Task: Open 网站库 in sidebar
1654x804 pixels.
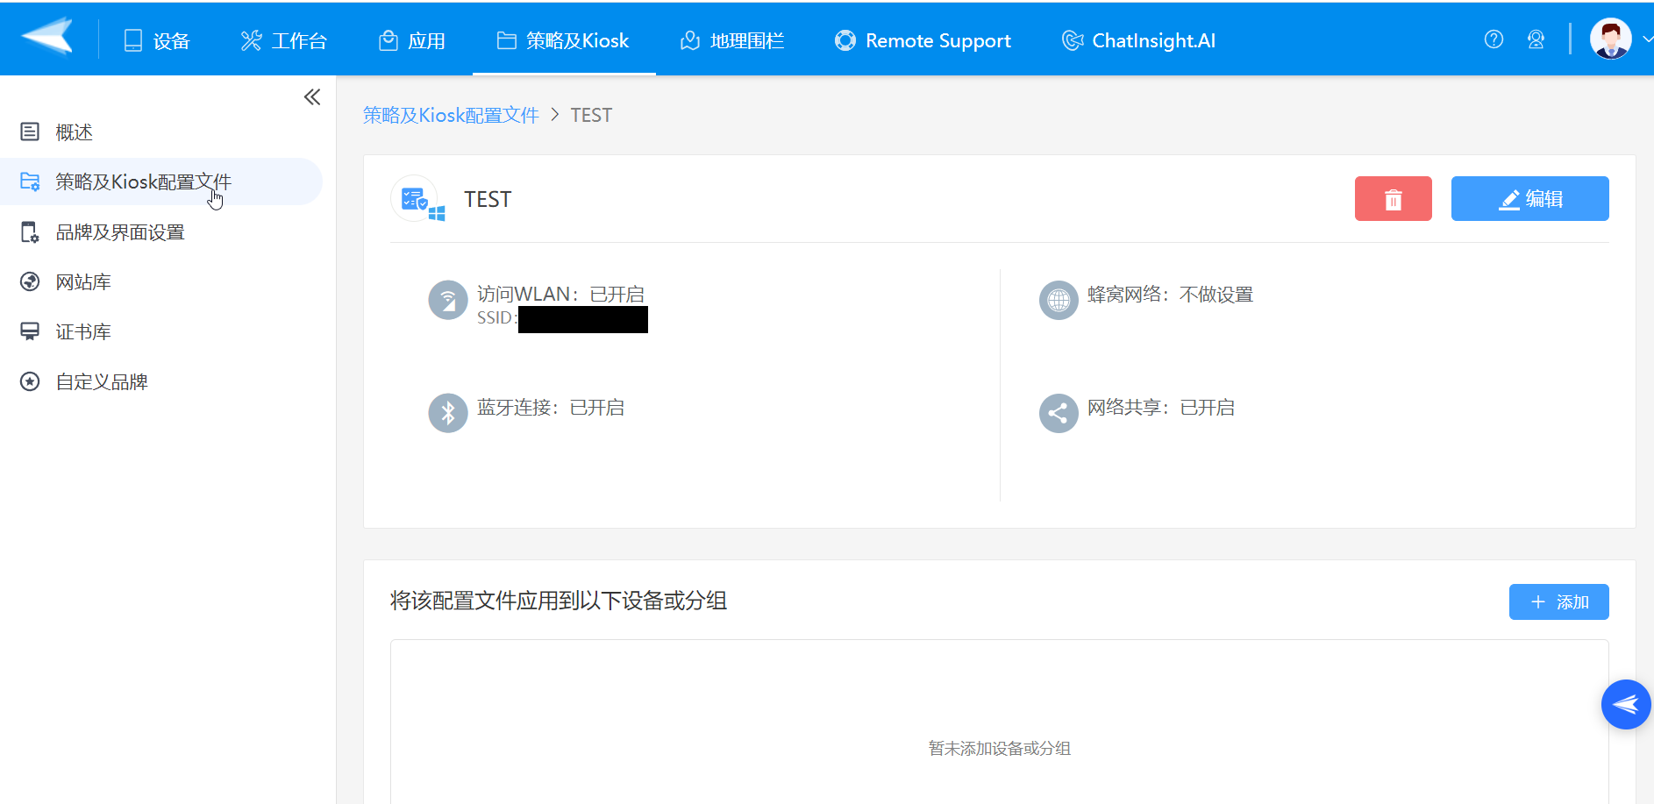Action: tap(161, 282)
